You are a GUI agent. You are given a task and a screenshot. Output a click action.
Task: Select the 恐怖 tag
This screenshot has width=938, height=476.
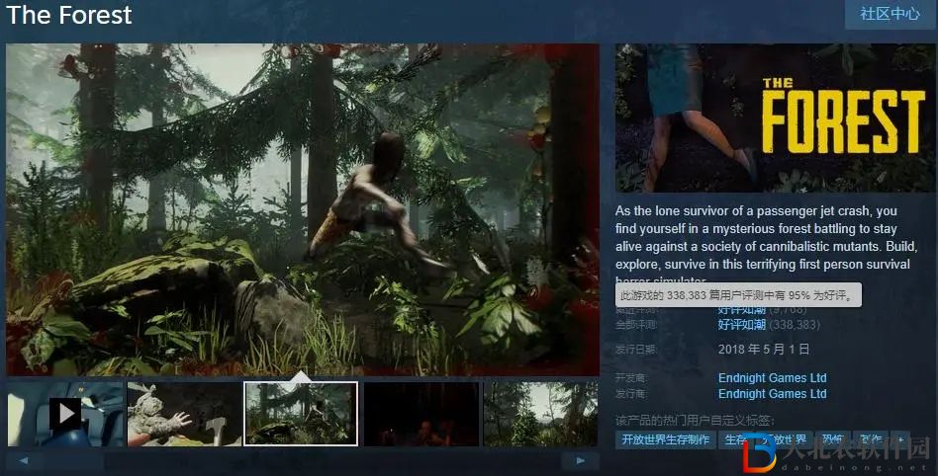point(832,439)
